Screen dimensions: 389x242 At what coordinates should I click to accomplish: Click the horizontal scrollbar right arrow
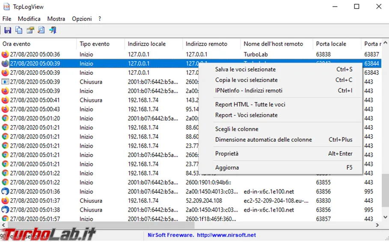pos(377,225)
